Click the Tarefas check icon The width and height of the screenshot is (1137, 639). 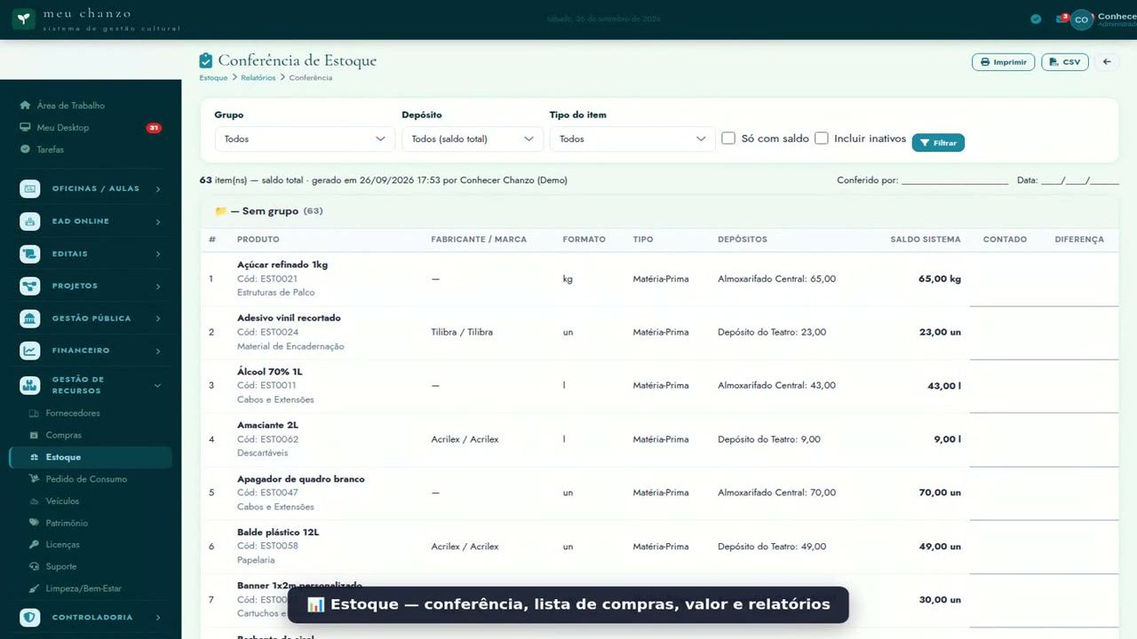pyautogui.click(x=25, y=149)
